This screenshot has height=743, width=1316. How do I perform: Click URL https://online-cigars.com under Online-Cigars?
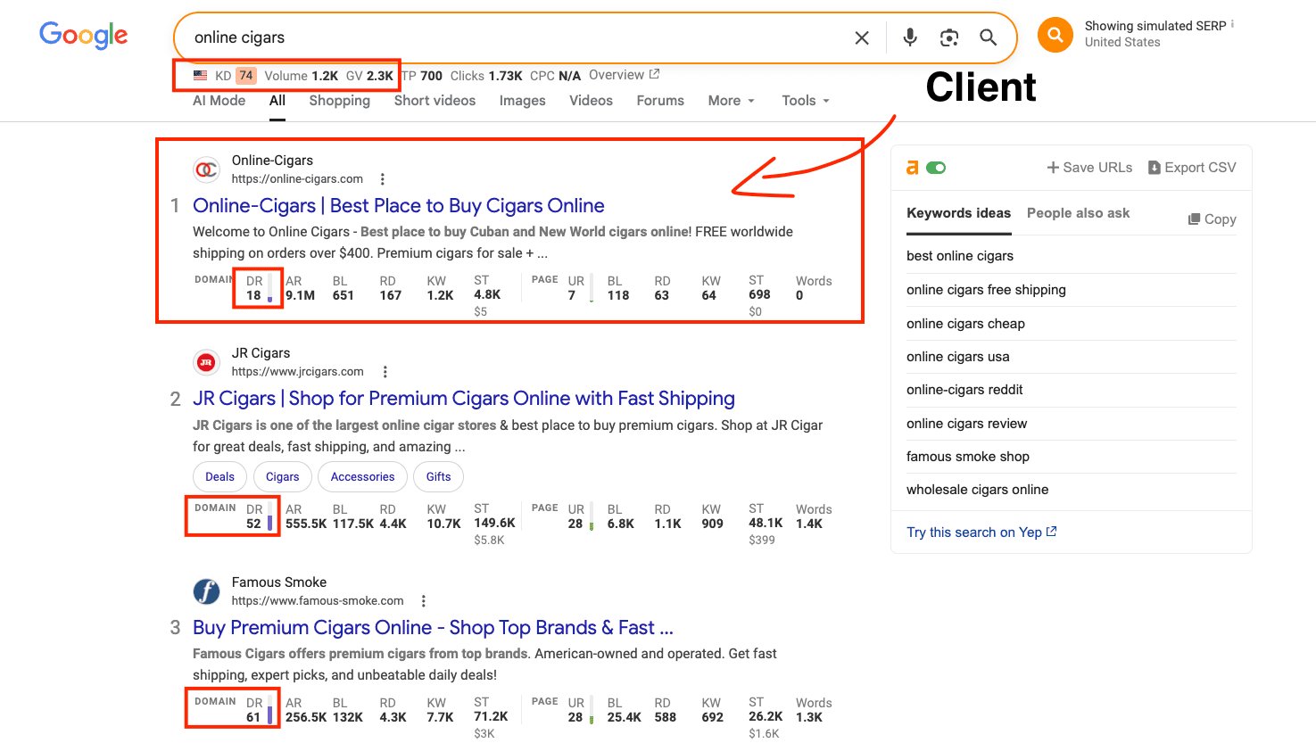point(297,178)
